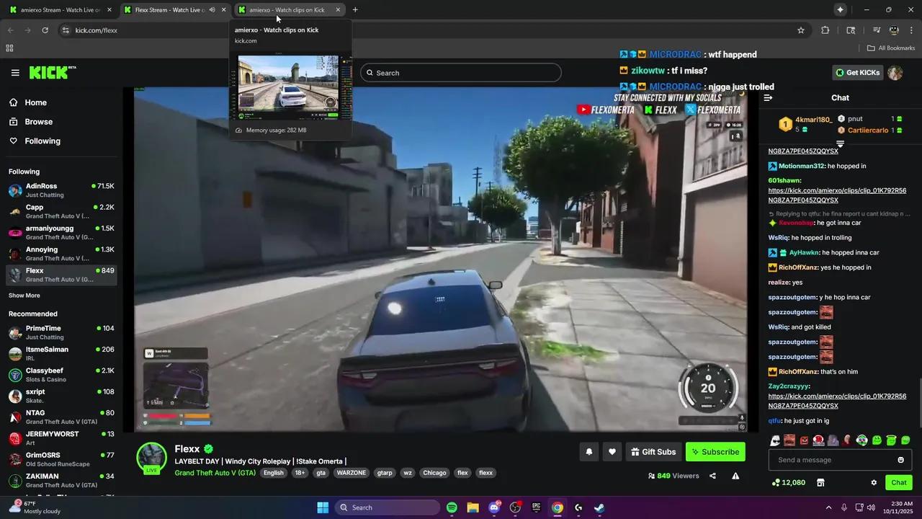
Task: Bookmark this page with star icon
Action: [800, 30]
